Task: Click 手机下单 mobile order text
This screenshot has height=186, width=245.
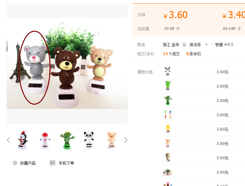Action: coord(66,163)
